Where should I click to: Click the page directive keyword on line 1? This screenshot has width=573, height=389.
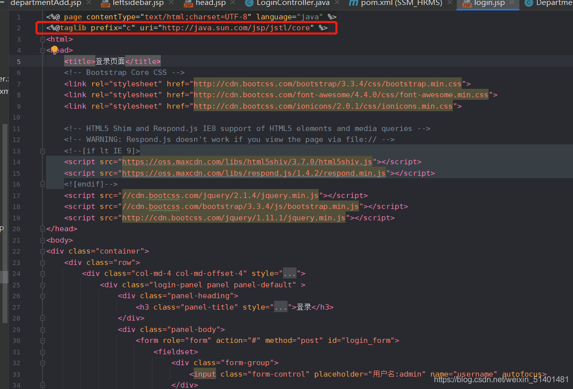pyautogui.click(x=73, y=17)
